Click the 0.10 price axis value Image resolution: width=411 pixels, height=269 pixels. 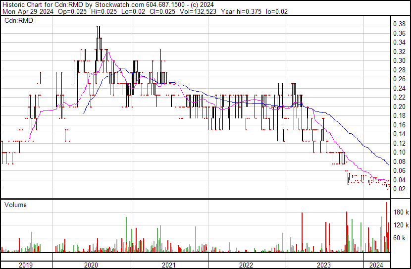(400, 152)
